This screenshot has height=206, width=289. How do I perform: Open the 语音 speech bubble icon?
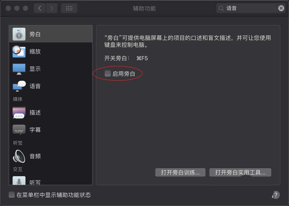pyautogui.click(x=19, y=86)
